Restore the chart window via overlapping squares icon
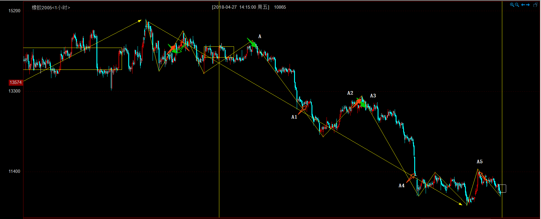The height and width of the screenshot is (219, 541). 535,5
